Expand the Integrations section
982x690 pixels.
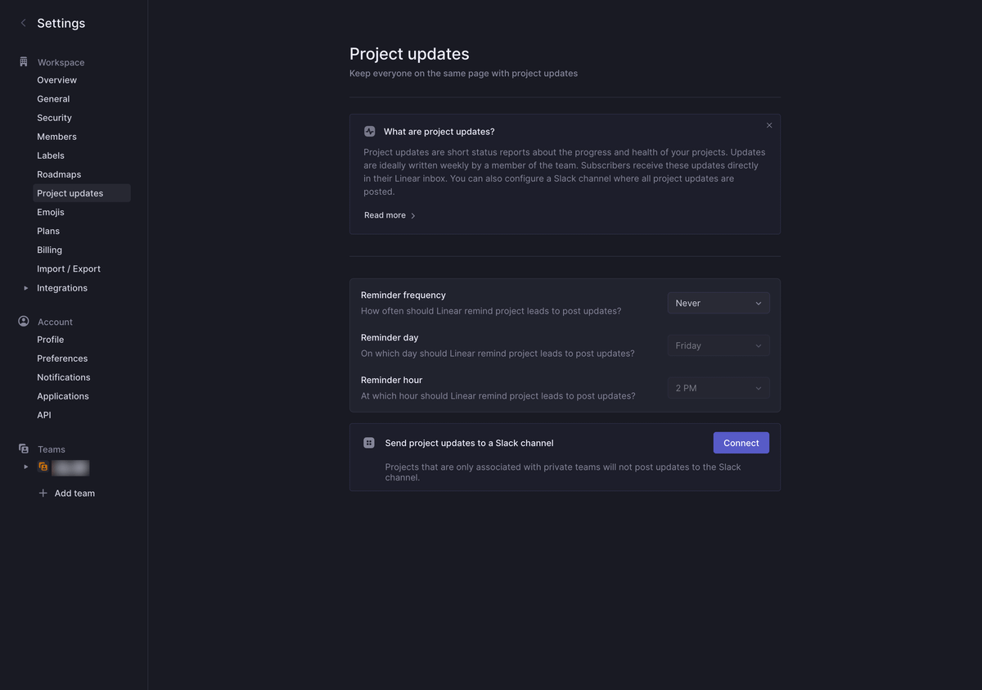[26, 288]
